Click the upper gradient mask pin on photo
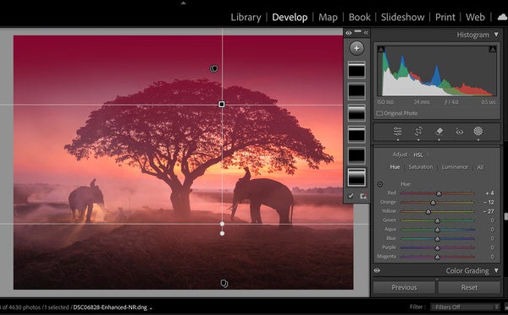This screenshot has width=508, height=315. pos(213,68)
